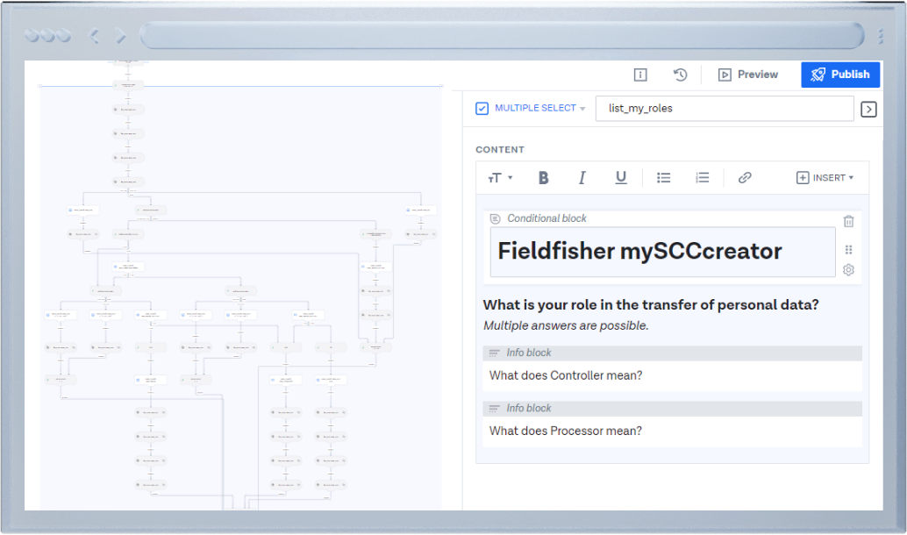The image size is (907, 535).
Task: Click the browser address bar
Action: 502,36
